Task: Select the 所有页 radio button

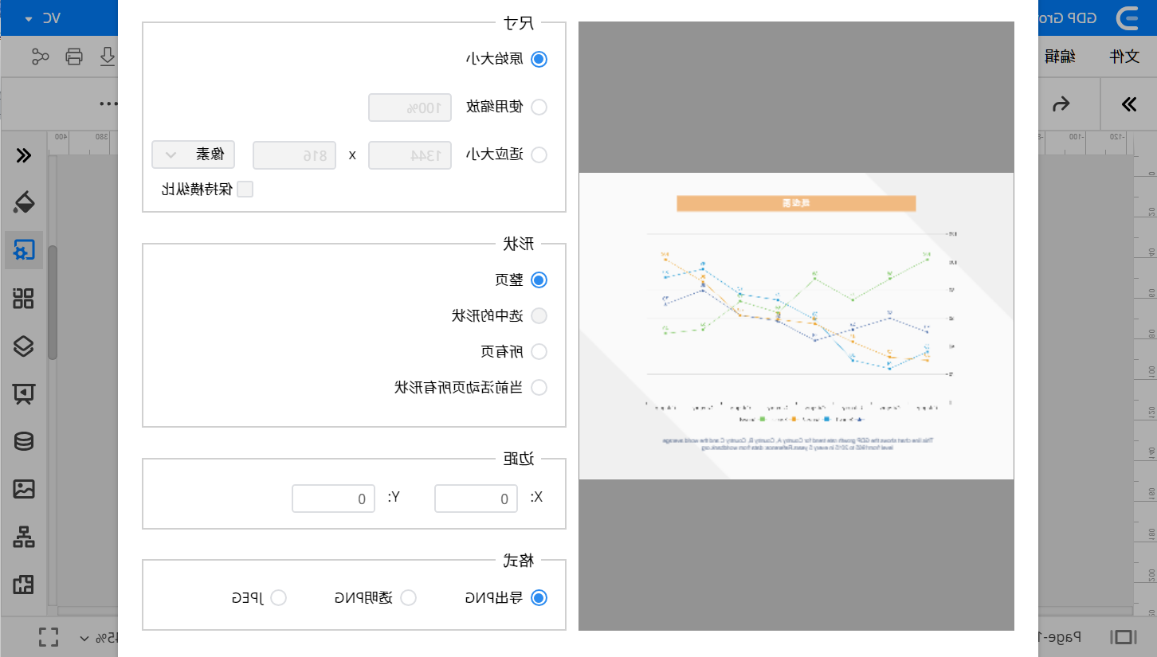Action: (539, 351)
